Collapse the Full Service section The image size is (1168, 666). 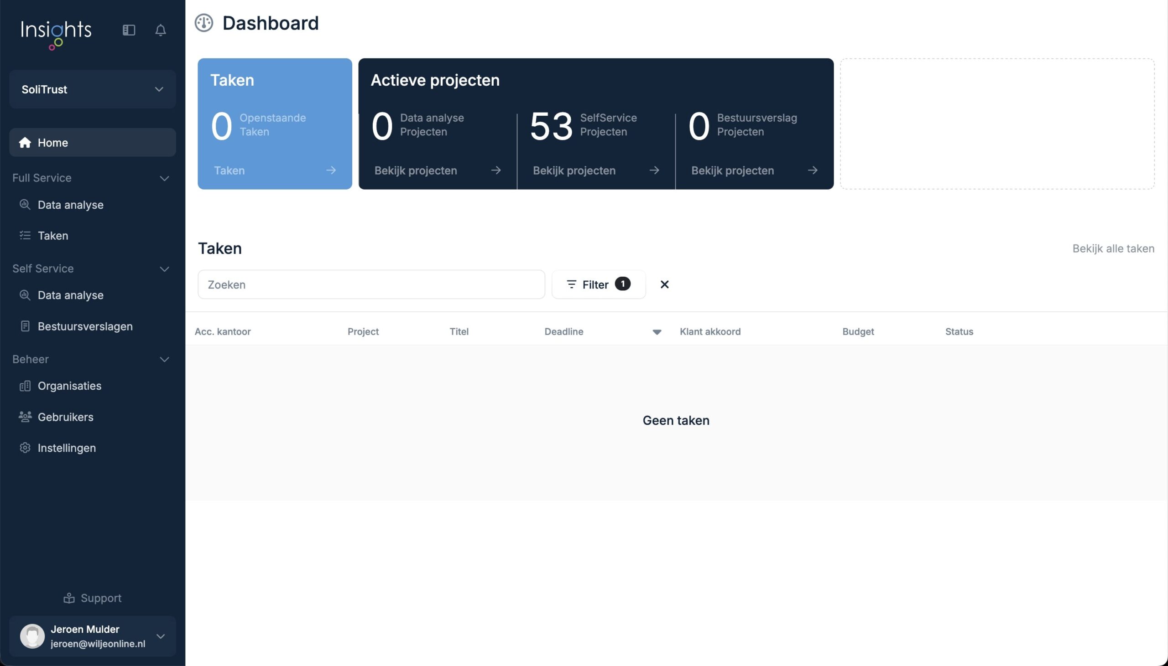click(x=164, y=178)
